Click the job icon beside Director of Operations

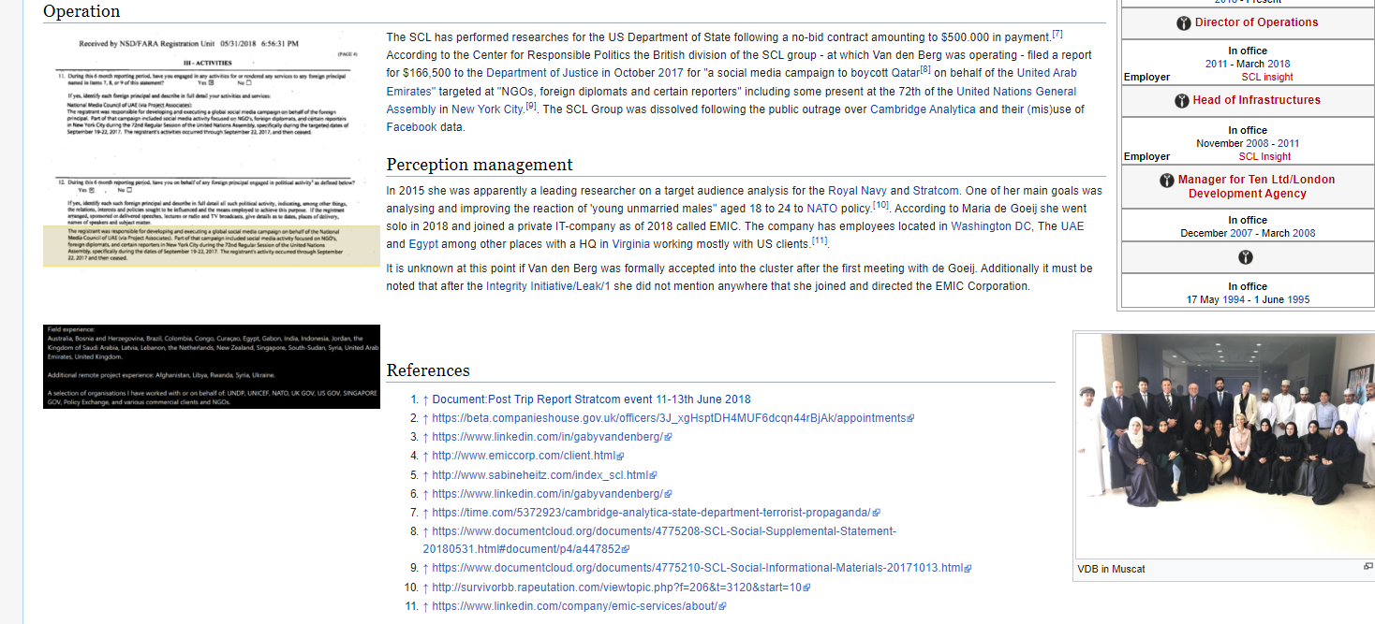pyautogui.click(x=1185, y=23)
